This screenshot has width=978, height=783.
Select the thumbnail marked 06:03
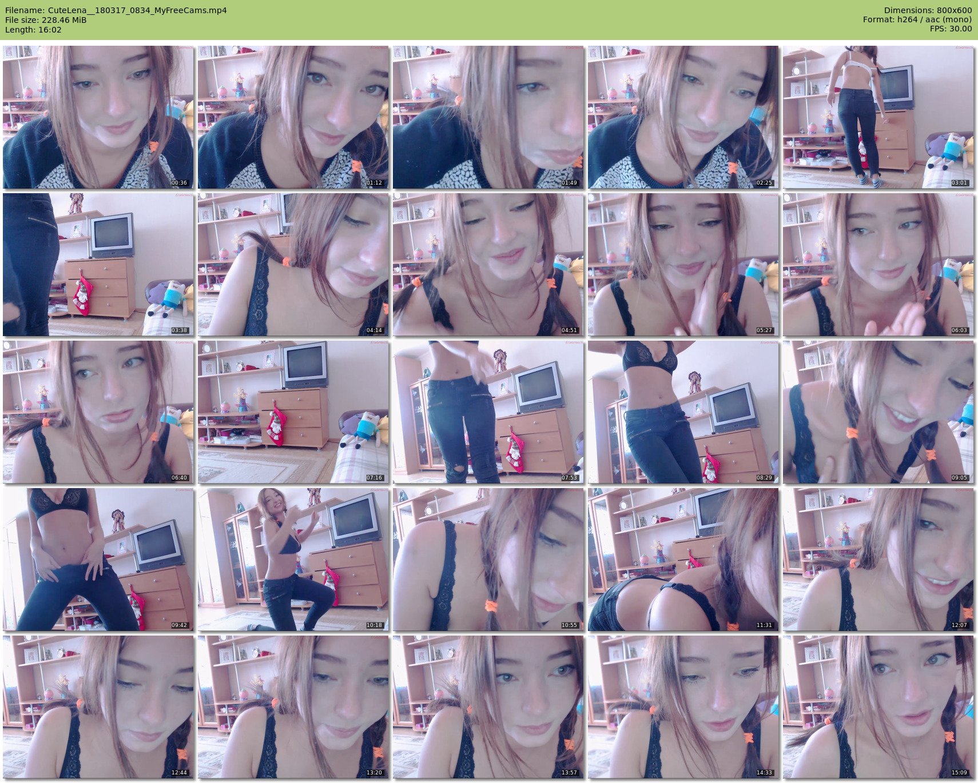pos(878,265)
